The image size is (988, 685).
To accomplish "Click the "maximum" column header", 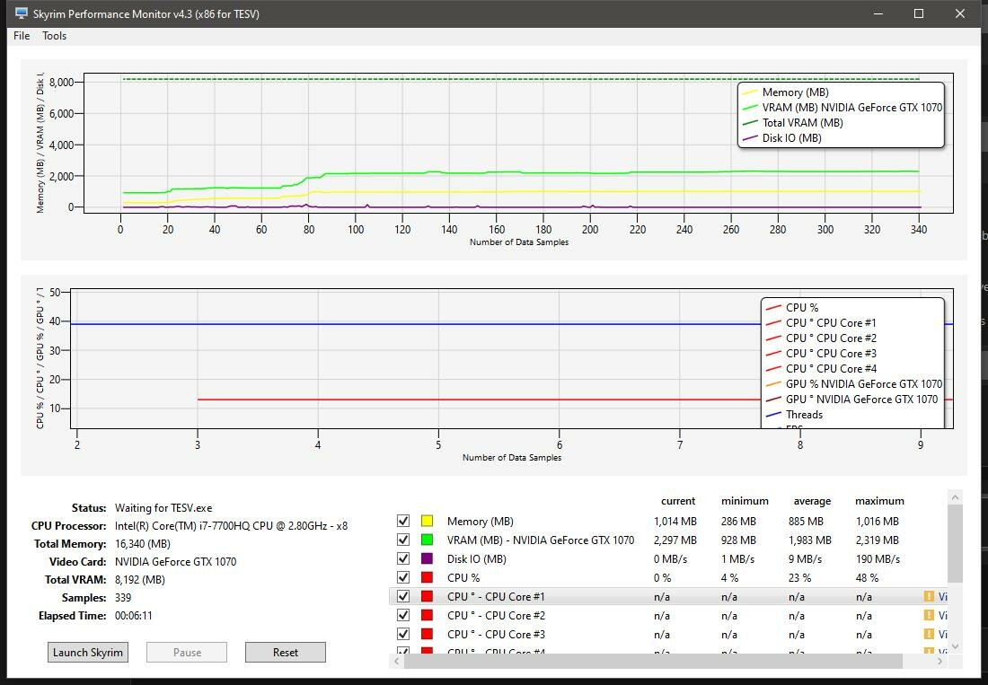I will (x=879, y=501).
